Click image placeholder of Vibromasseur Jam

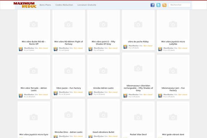pos(173,71)
